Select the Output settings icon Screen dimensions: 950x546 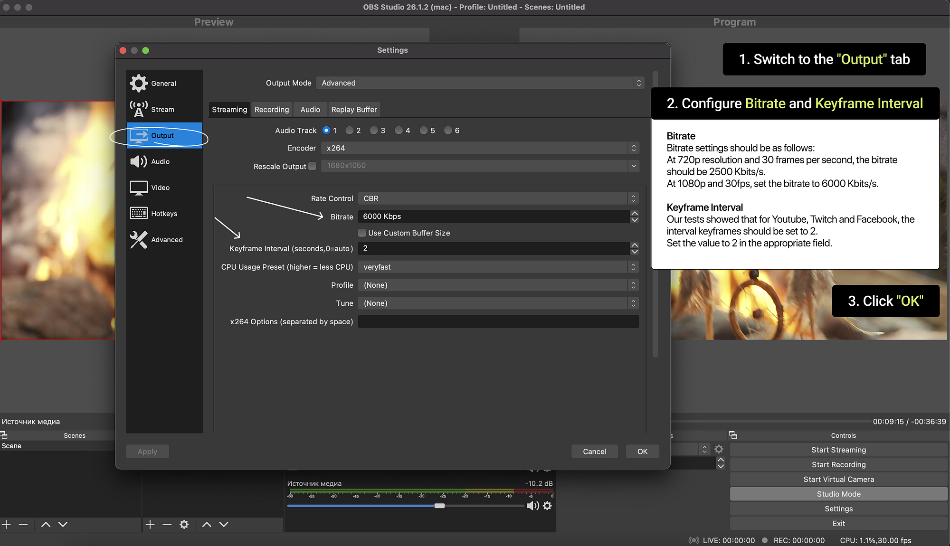pos(139,136)
